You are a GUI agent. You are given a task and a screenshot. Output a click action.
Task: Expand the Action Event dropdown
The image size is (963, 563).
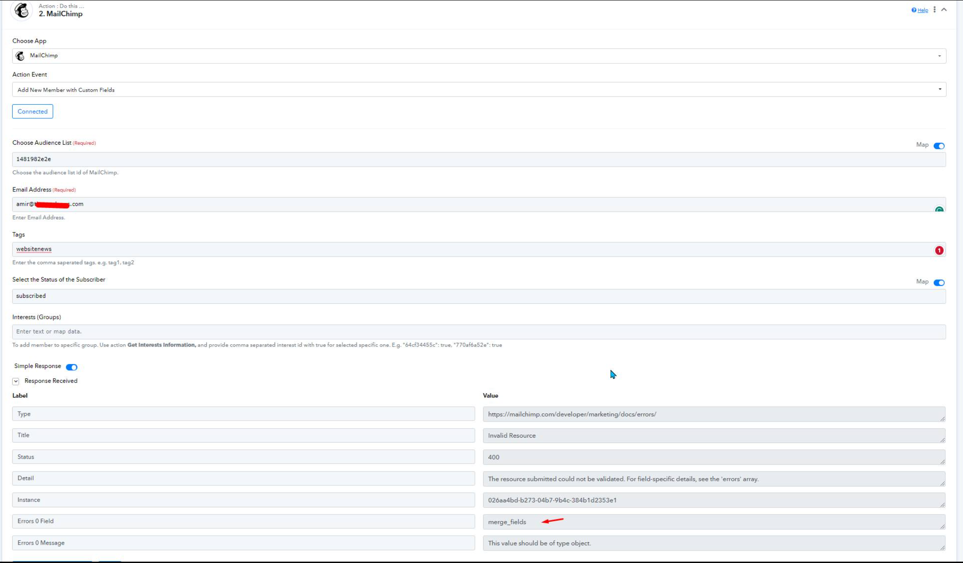tap(940, 89)
